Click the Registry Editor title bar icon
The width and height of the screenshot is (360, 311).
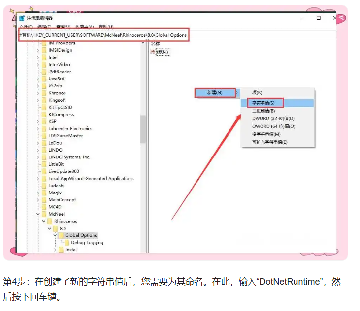tap(22, 18)
